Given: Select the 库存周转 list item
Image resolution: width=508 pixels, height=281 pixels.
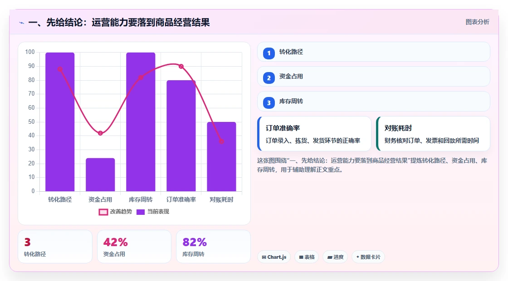Looking at the screenshot, I should [x=374, y=102].
